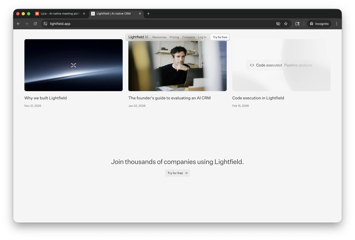Open site information icon in address bar

[x=45, y=24]
